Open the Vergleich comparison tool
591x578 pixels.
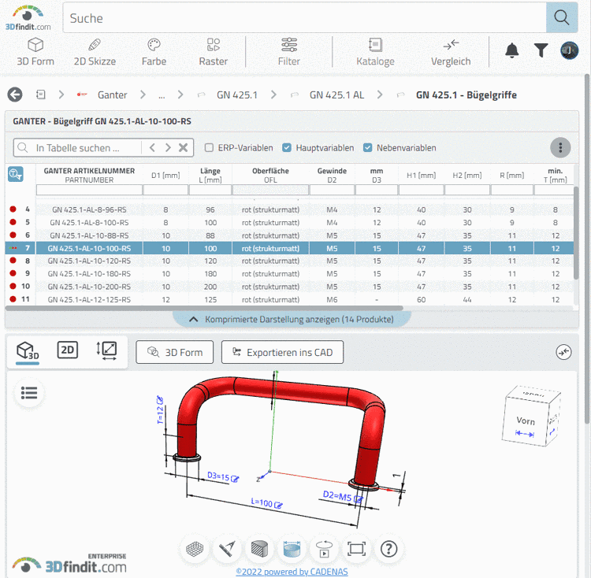point(451,52)
